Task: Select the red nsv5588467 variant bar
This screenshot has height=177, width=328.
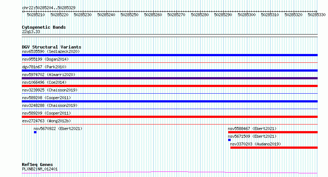Action: coord(273,132)
